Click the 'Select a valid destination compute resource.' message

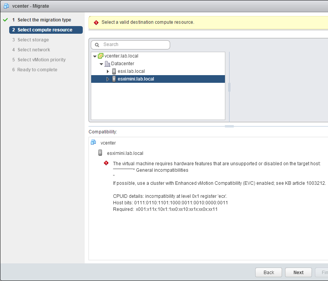(148, 22)
